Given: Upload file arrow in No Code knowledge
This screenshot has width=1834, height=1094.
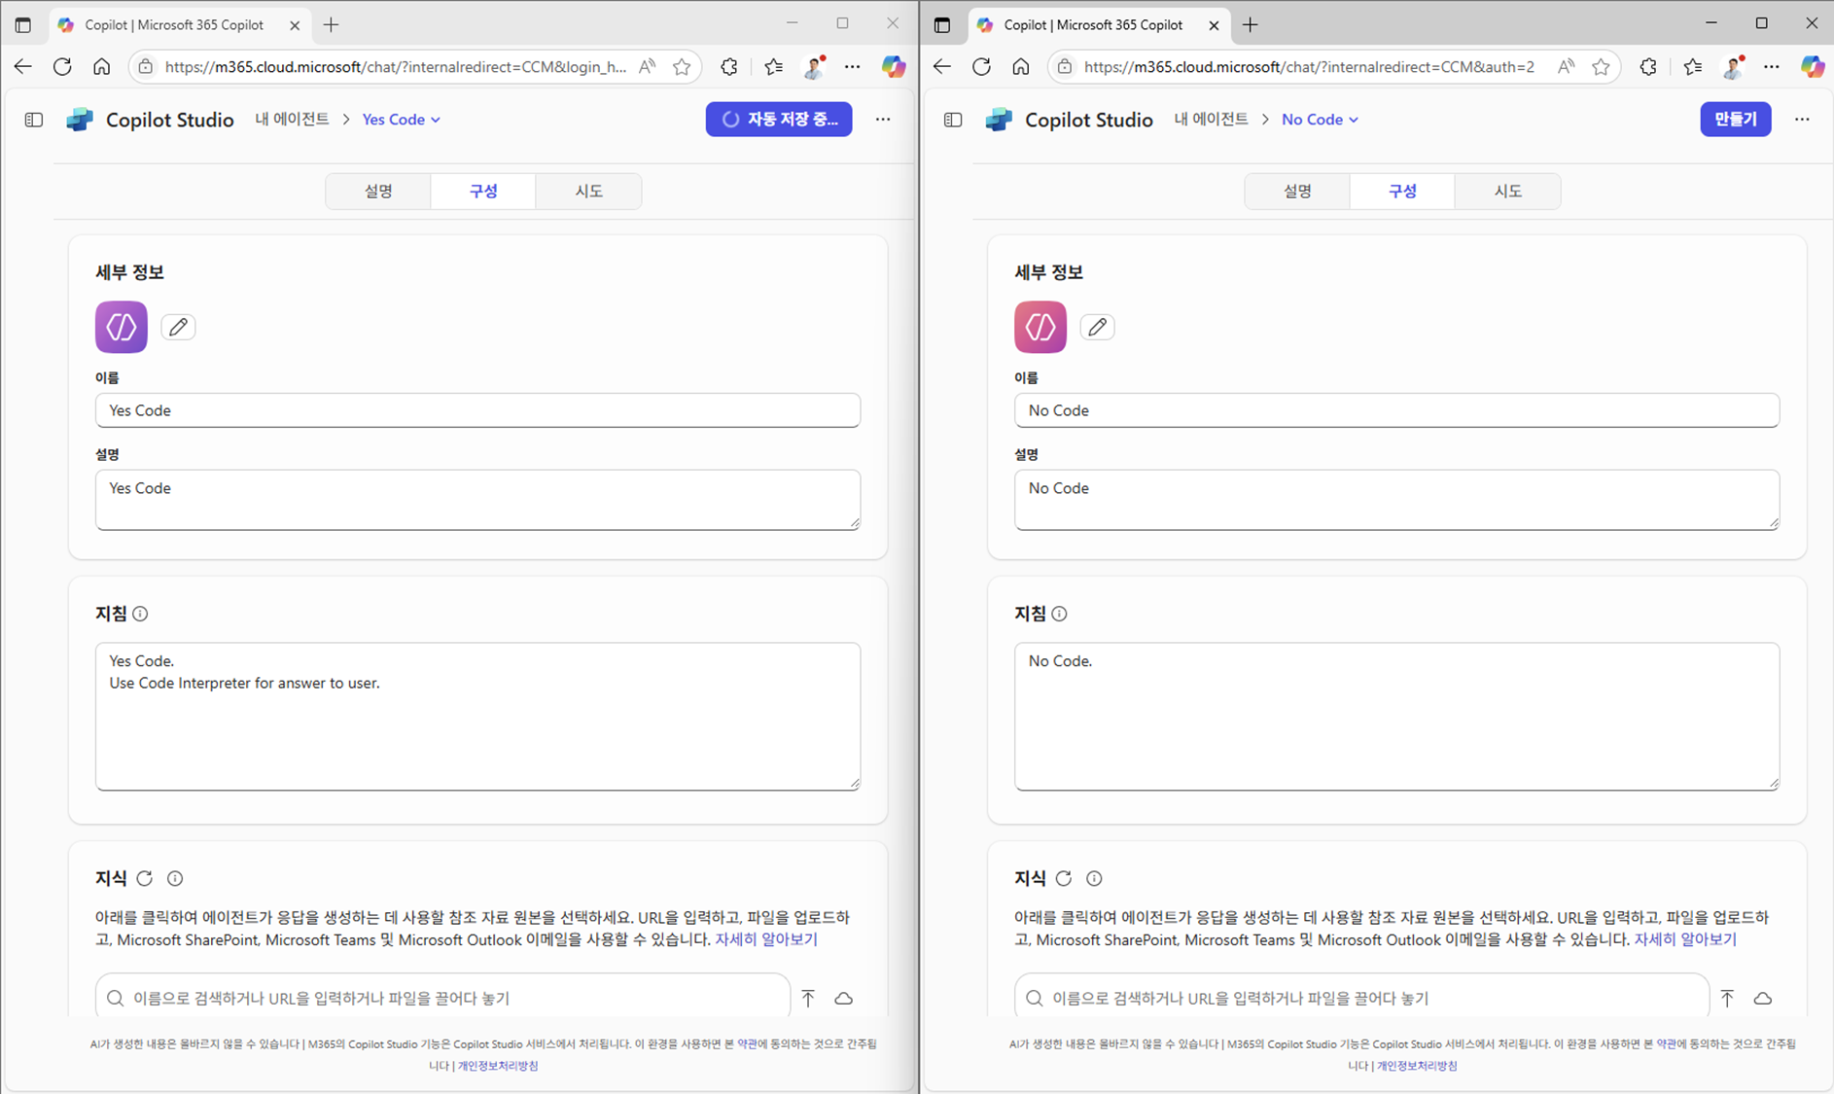Looking at the screenshot, I should point(1727,998).
